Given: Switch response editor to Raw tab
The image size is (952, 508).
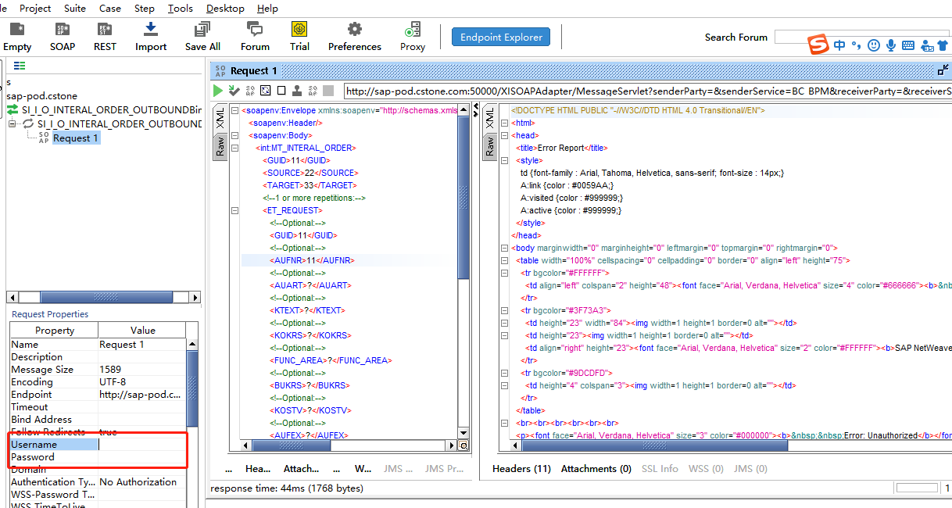Looking at the screenshot, I should pyautogui.click(x=489, y=147).
